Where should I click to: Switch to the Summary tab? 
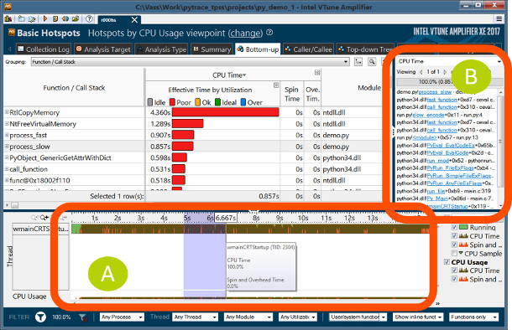[212, 49]
